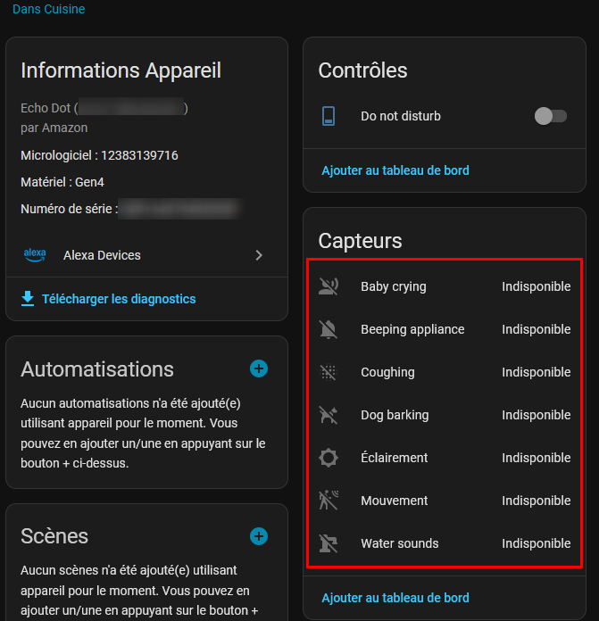The image size is (599, 621).
Task: Click the Éclairement brightness icon
Action: coord(329,458)
